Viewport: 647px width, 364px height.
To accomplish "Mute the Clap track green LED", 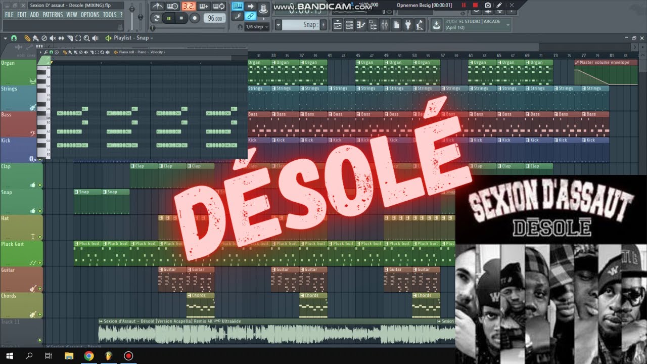I will click(x=40, y=185).
